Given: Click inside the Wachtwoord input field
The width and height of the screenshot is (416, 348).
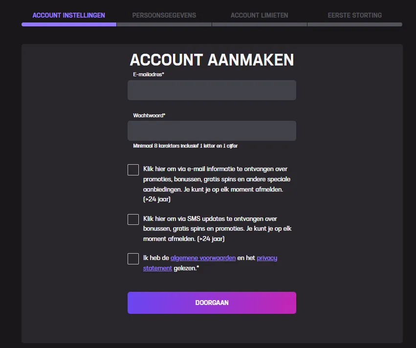Looking at the screenshot, I should pyautogui.click(x=212, y=130).
